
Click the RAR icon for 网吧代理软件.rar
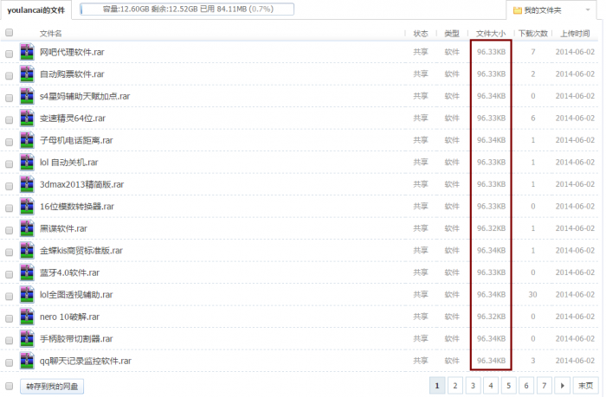[27, 52]
